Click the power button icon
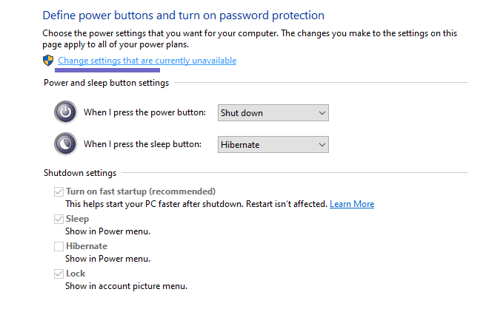Viewport: 503px width, 309px height. pos(65,112)
